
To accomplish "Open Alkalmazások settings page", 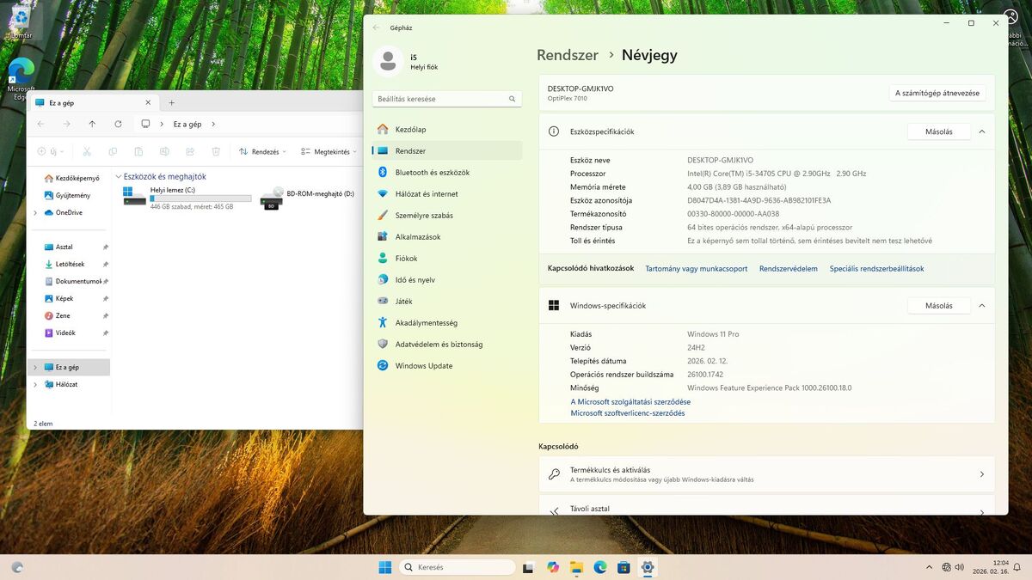I will click(446, 236).
